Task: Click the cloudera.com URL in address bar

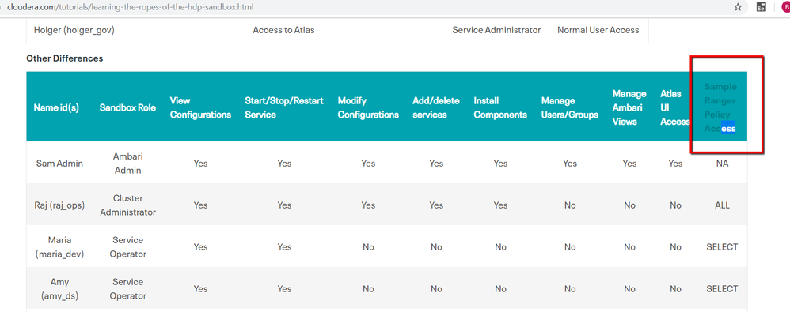Action: 130,7
